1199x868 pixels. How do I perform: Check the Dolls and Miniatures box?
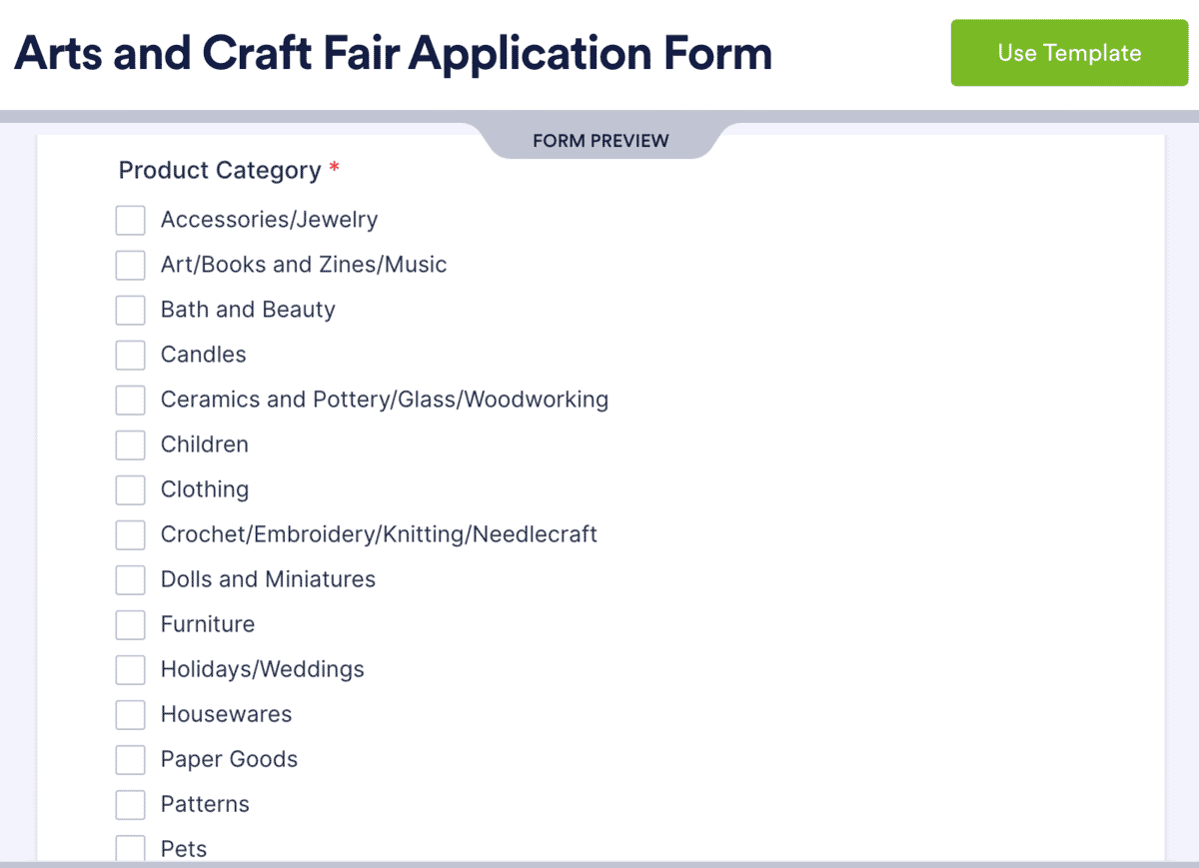(130, 580)
